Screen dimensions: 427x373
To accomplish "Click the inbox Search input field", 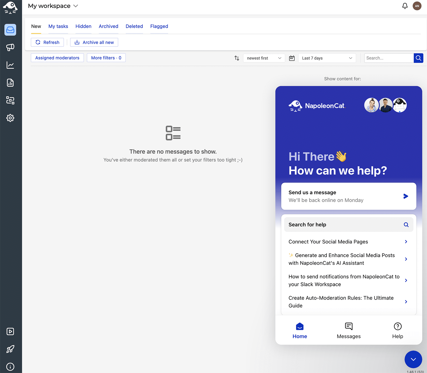I will (389, 58).
